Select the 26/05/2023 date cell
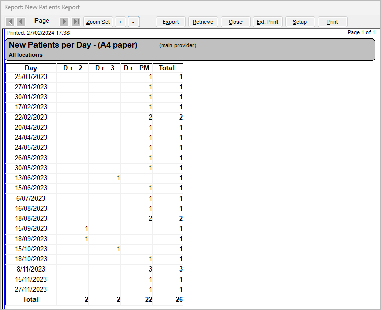 click(x=31, y=158)
